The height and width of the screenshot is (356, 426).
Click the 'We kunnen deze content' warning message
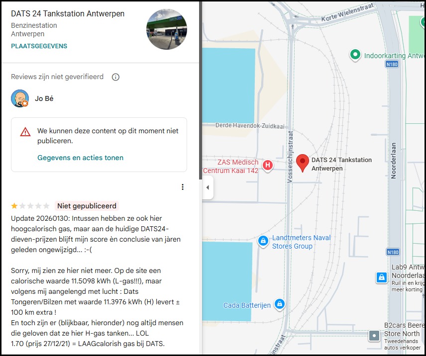click(x=108, y=136)
